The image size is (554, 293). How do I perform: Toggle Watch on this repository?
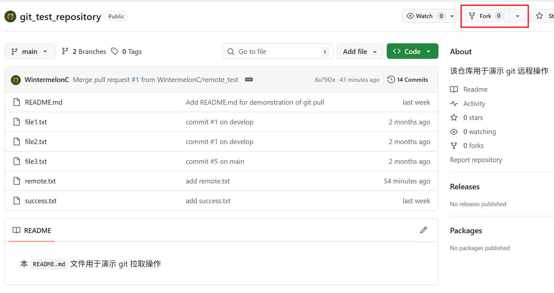tap(420, 16)
